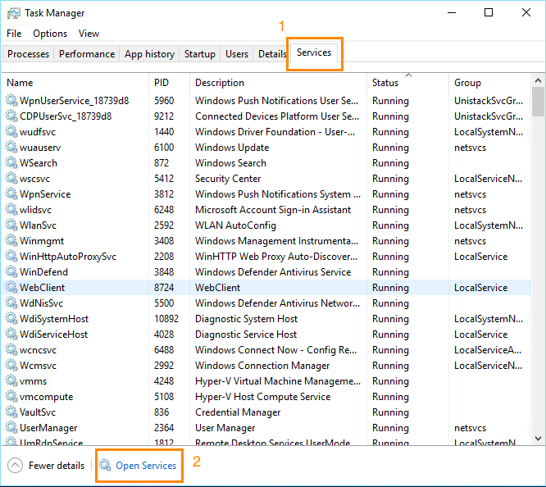Select Credential Manager description text

(238, 412)
